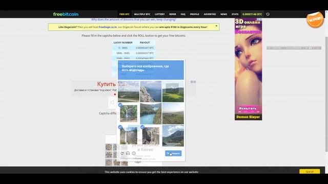This screenshot has height=184, width=328.
Task: Open the FreeDoge.co.in link
Action: click(108, 27)
